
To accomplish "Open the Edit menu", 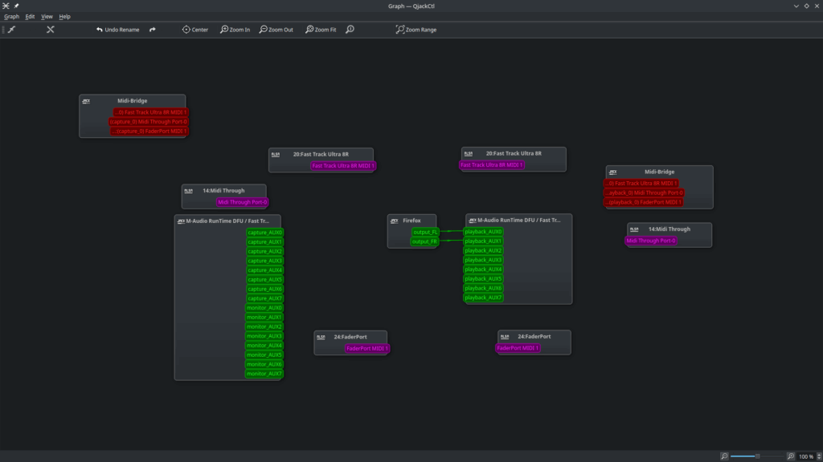I will point(30,16).
